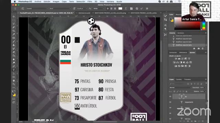Open the layer blend mode dropdown

click(180, 87)
